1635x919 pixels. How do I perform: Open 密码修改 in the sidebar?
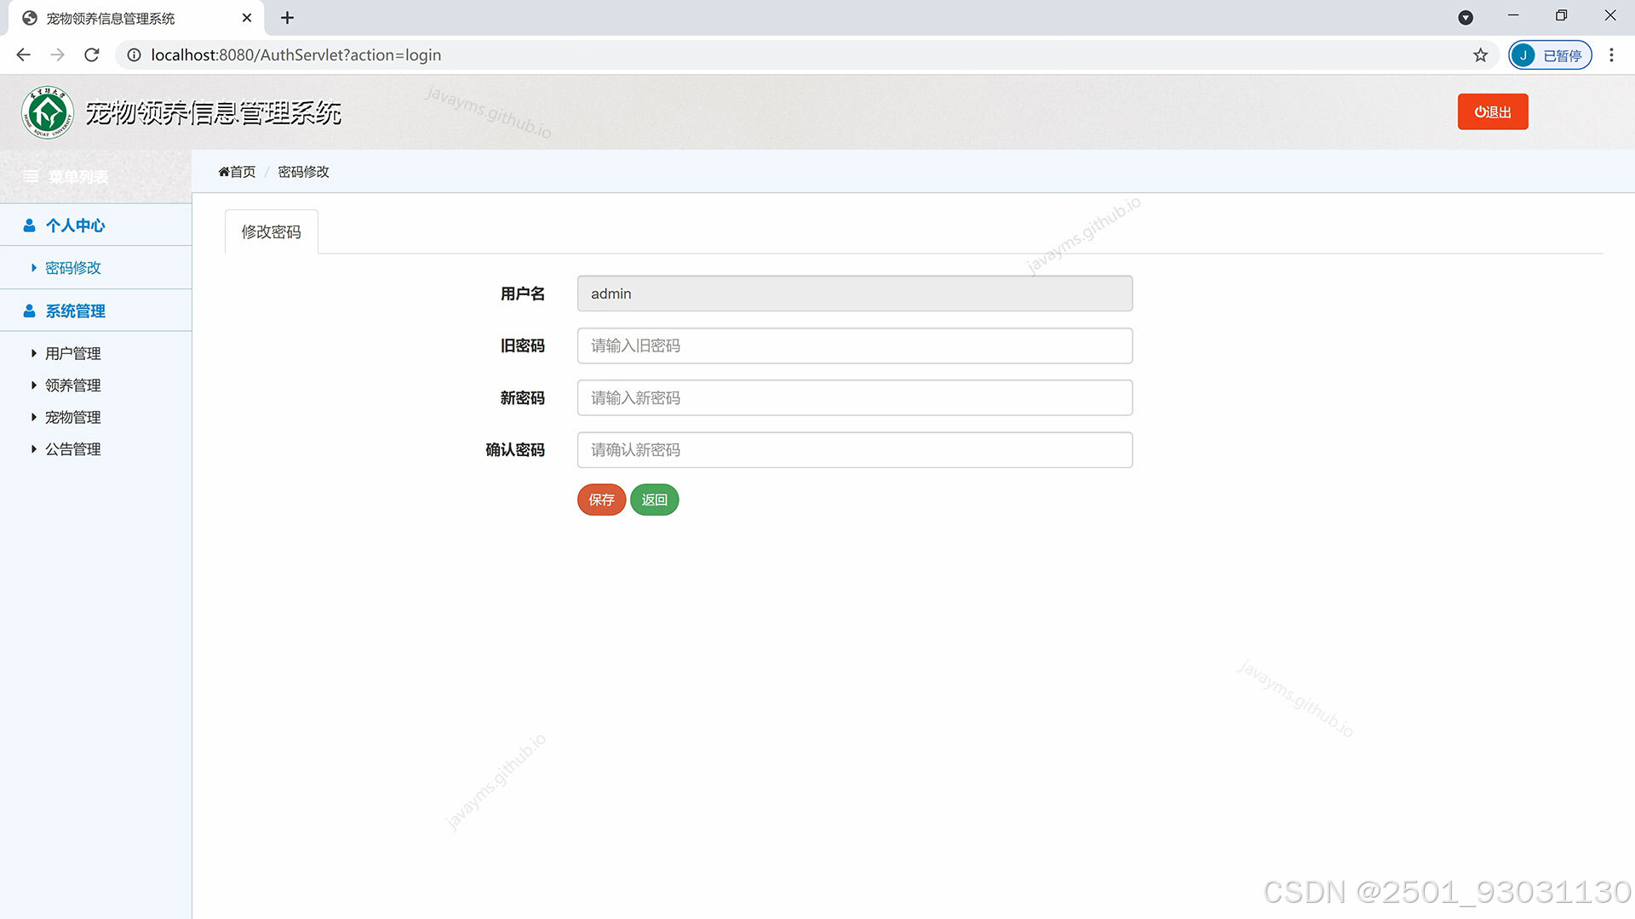pos(72,267)
